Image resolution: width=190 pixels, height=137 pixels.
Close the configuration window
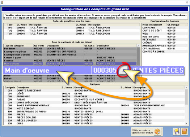pos(187,2)
